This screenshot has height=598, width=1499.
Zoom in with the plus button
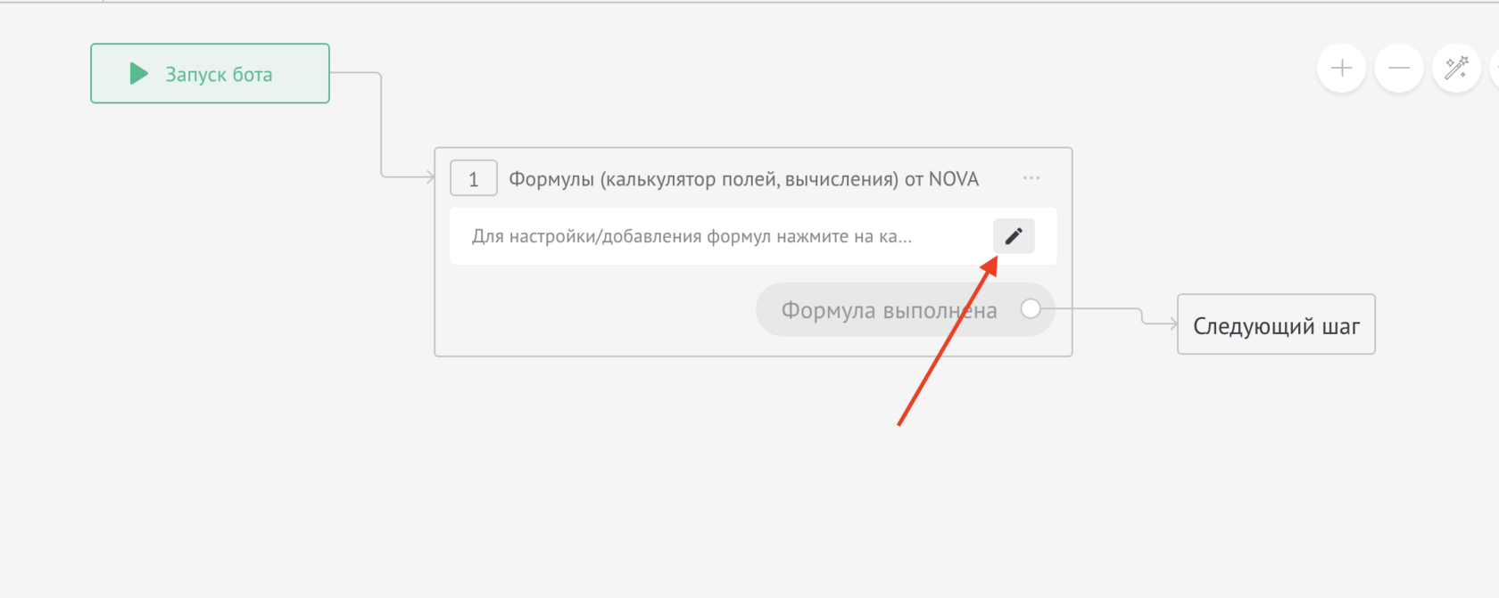tap(1341, 68)
